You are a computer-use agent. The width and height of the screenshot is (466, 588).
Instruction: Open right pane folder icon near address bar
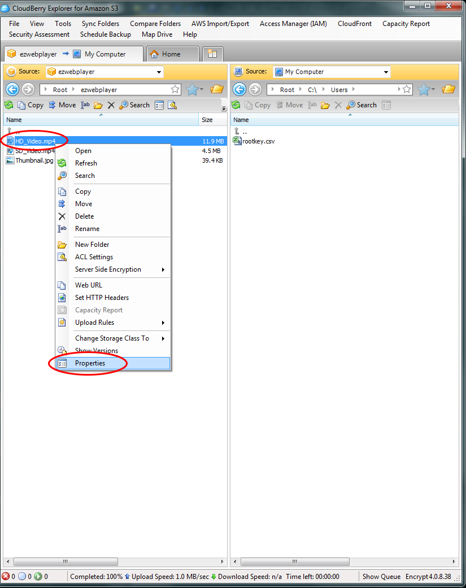tap(448, 89)
